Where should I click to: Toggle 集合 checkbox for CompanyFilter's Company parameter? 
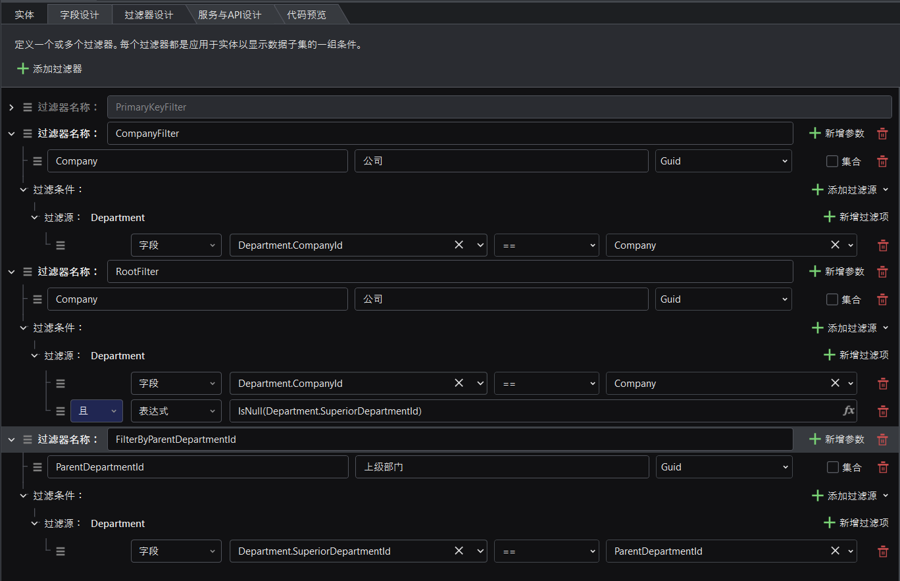coord(832,161)
